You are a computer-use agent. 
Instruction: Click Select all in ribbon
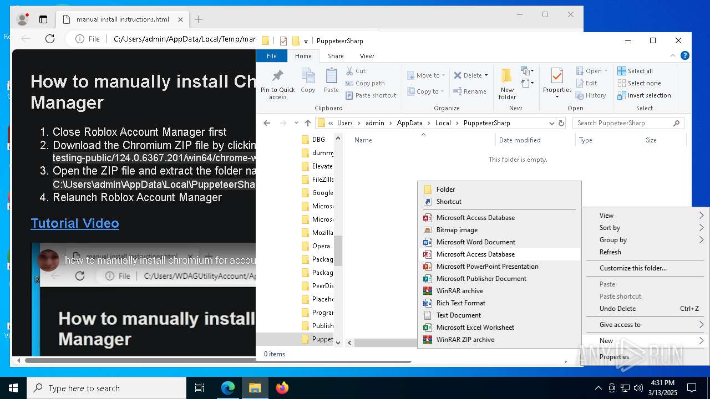(635, 71)
